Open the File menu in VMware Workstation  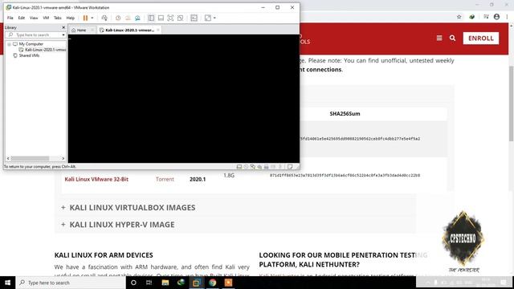(10, 18)
